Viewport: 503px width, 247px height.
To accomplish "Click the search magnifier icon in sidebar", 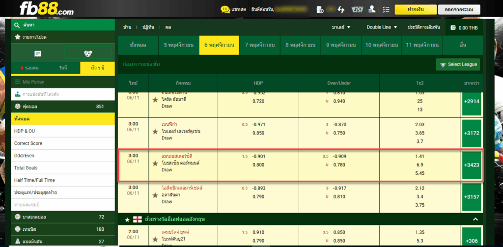I will 17,25.
